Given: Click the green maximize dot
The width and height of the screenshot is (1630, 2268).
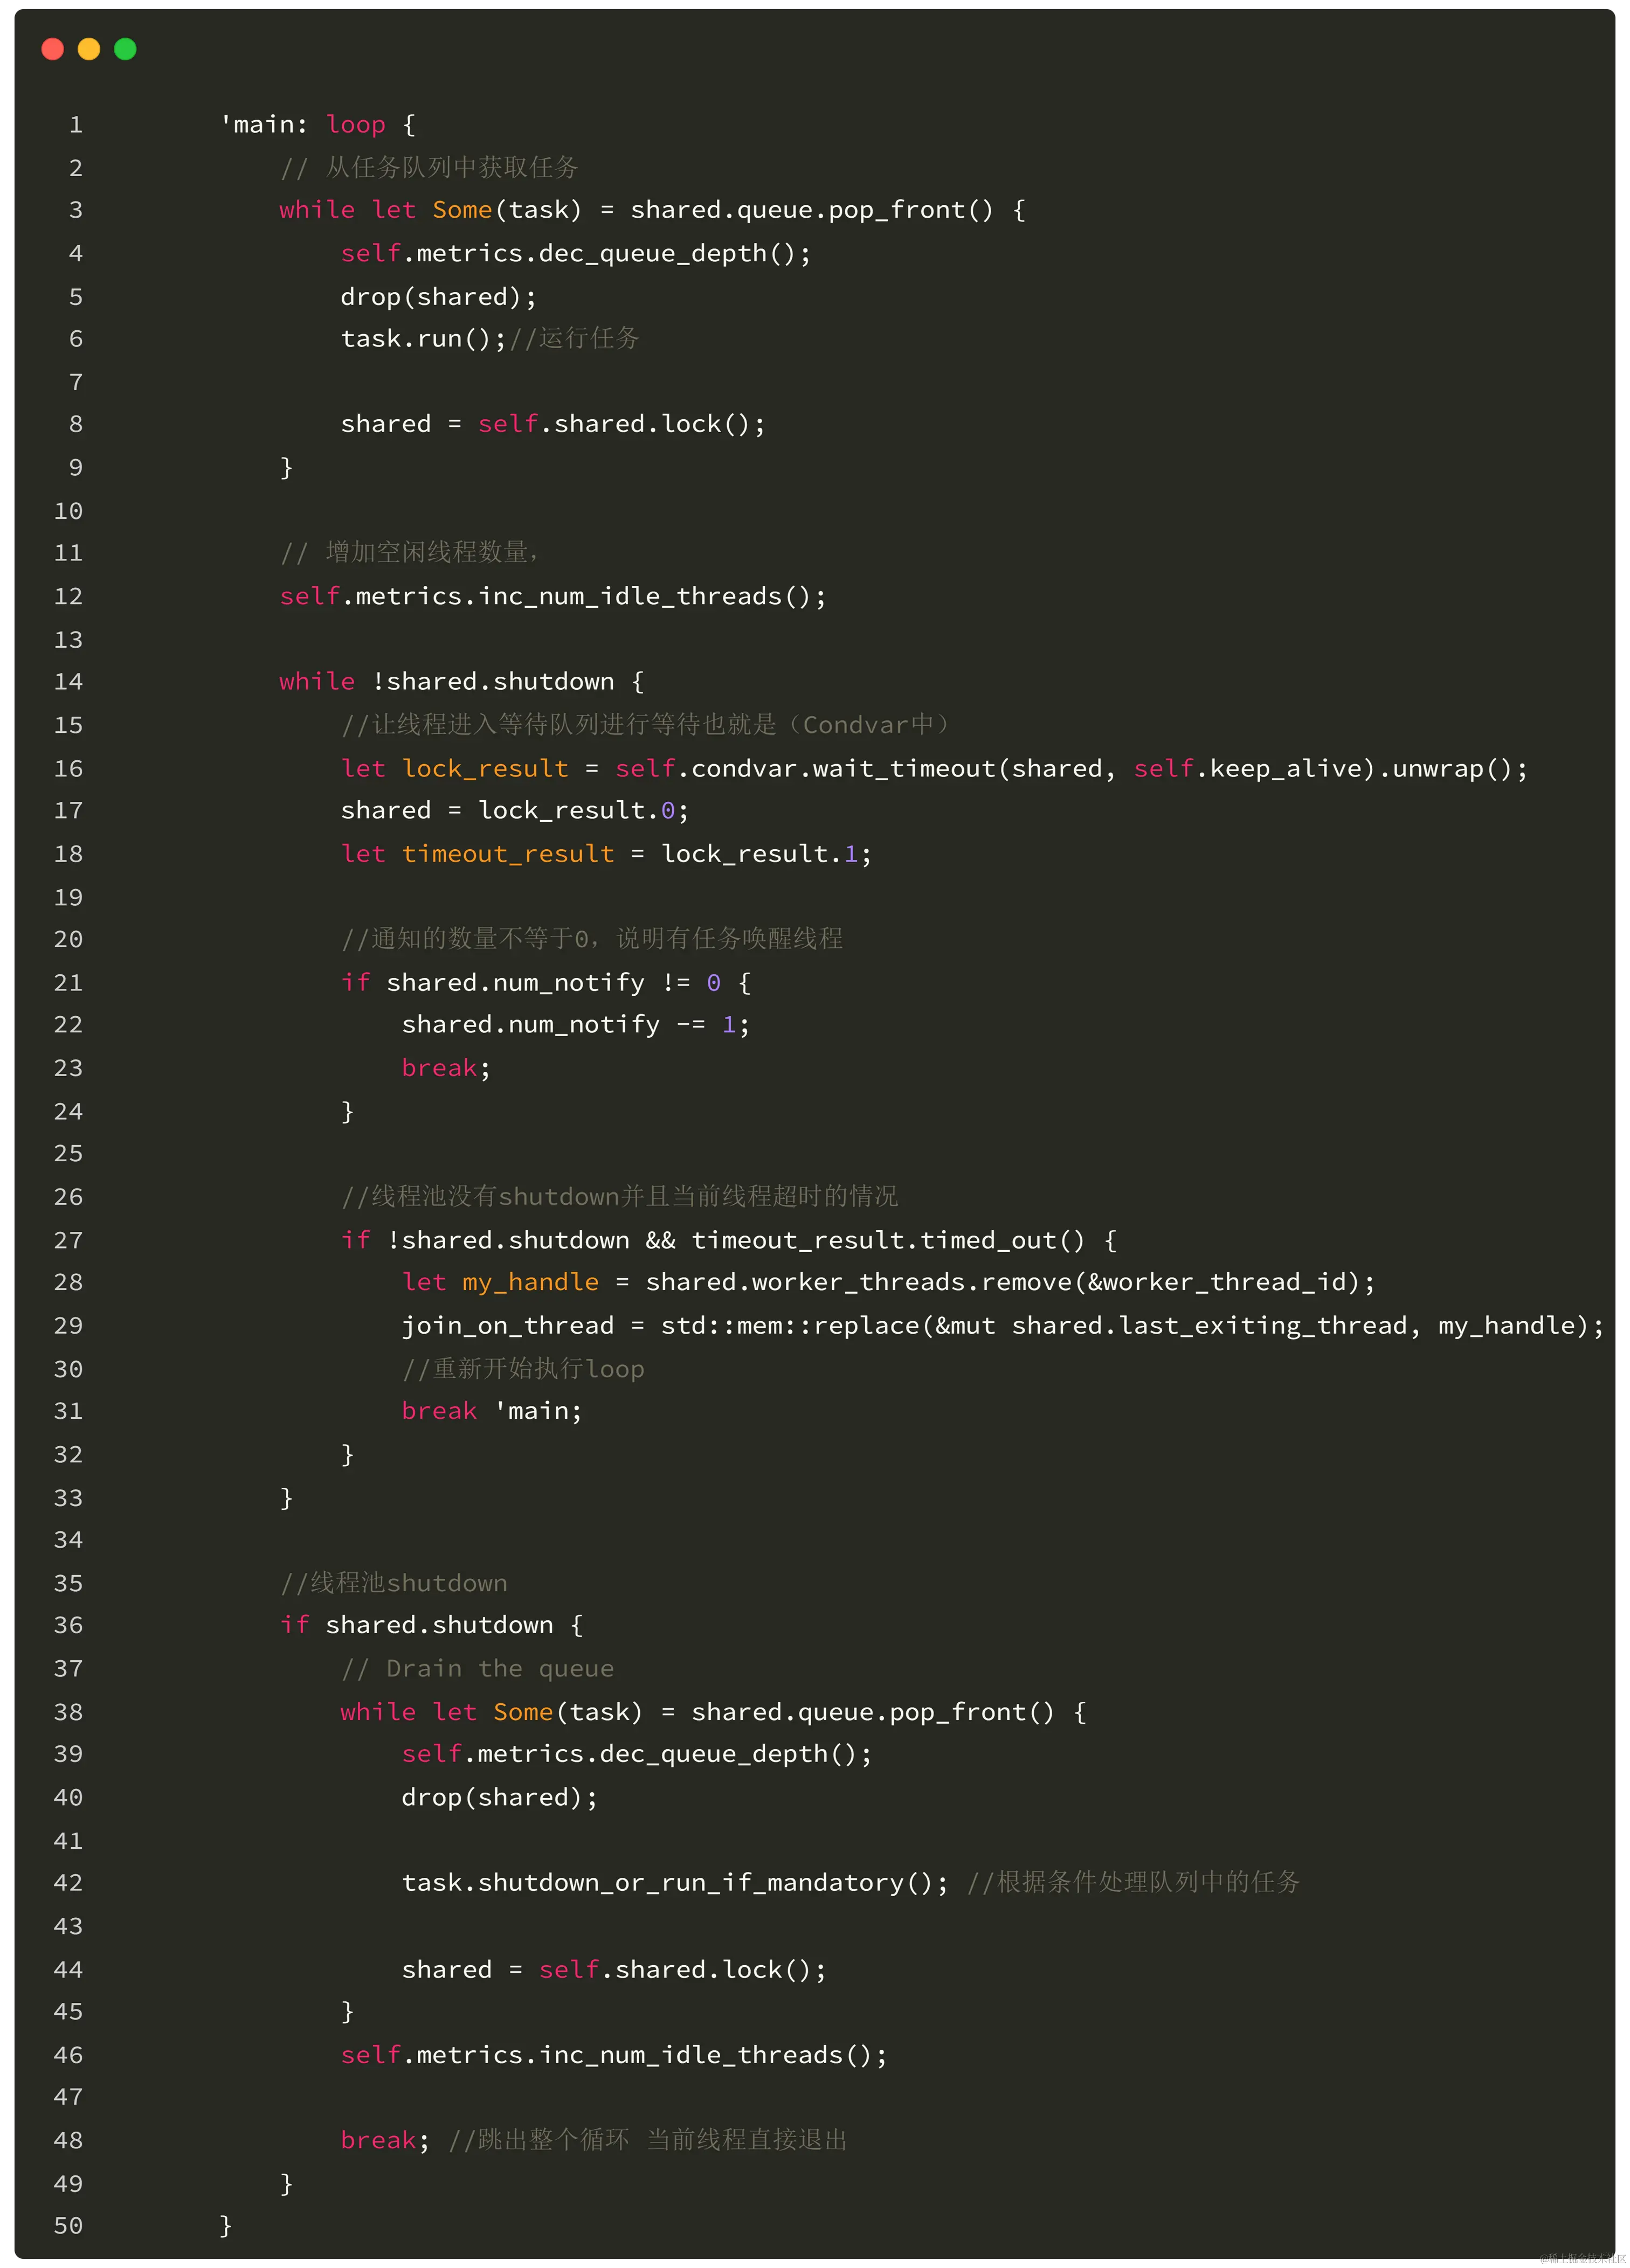Looking at the screenshot, I should [125, 49].
